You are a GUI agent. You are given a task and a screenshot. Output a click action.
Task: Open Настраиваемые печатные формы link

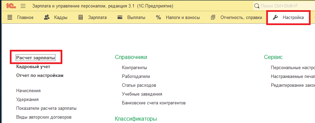click(x=293, y=77)
